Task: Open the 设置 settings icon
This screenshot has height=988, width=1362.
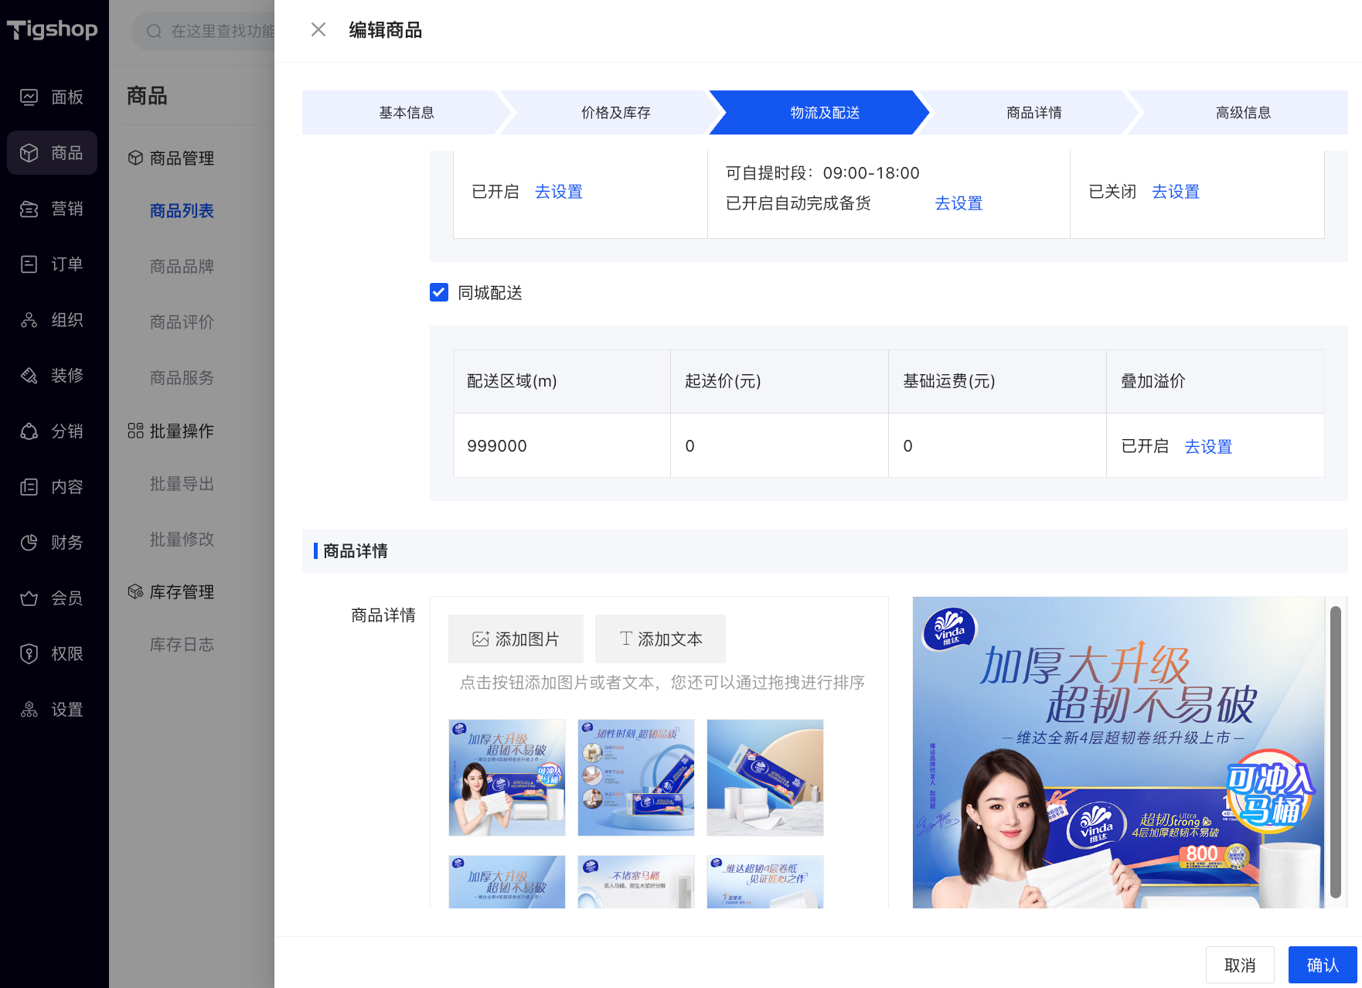Action: coord(29,710)
